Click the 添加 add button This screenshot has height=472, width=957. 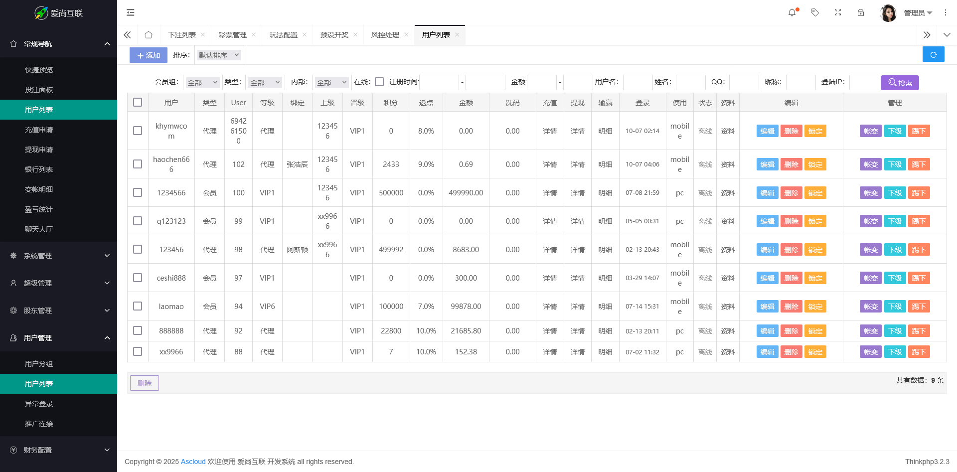pos(149,55)
